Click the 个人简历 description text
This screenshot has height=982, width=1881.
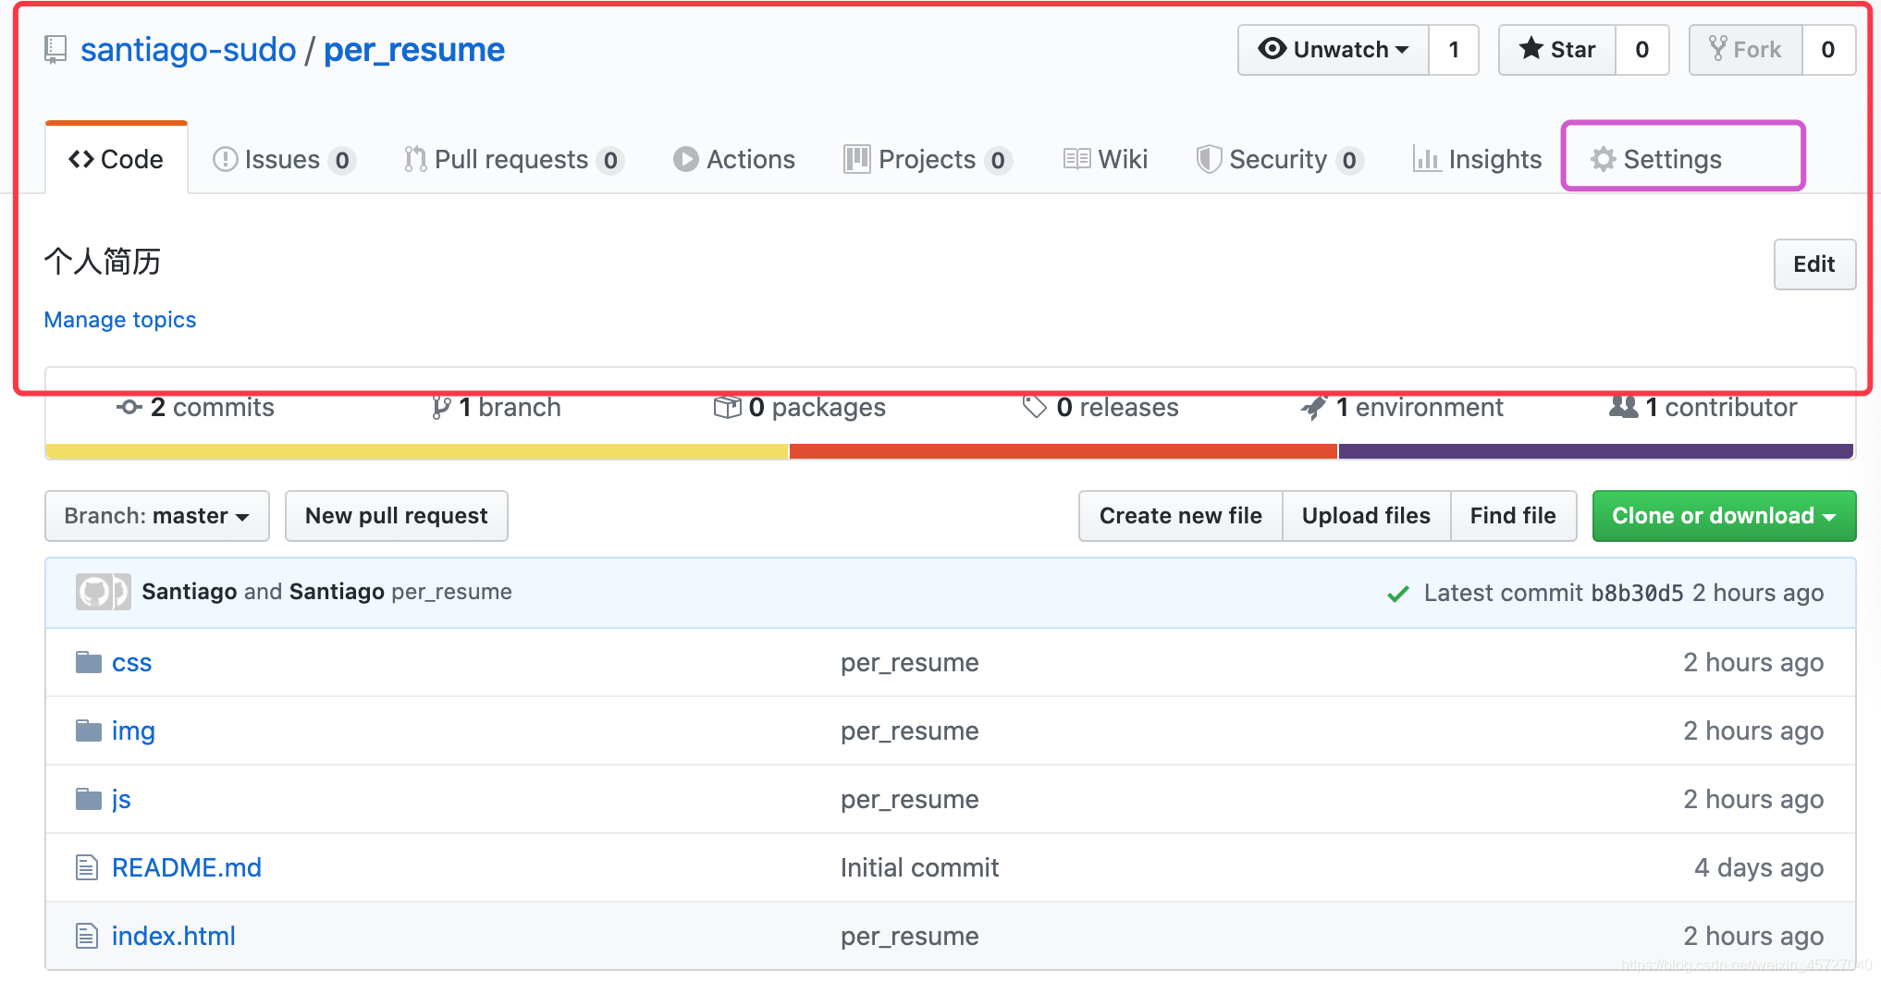pos(103,262)
